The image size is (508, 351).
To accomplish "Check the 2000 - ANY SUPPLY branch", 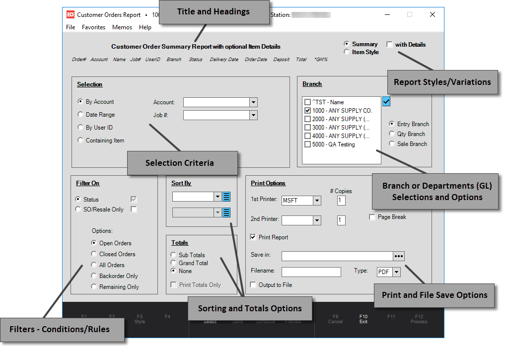I will [307, 119].
